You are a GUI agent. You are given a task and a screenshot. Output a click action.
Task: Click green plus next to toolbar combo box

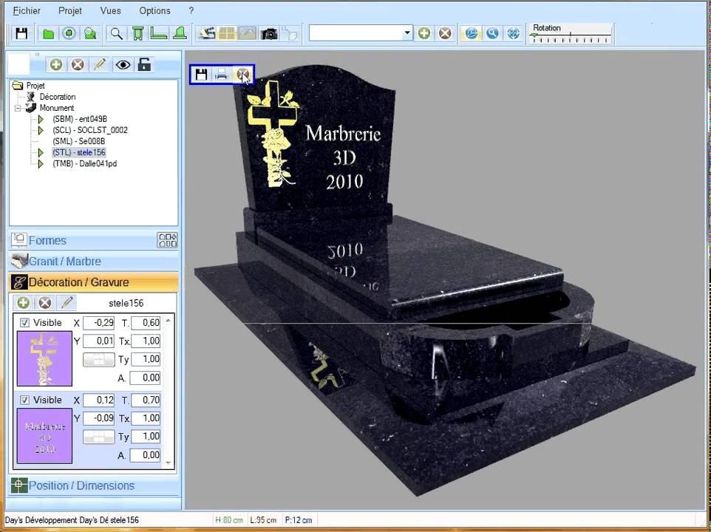(424, 33)
